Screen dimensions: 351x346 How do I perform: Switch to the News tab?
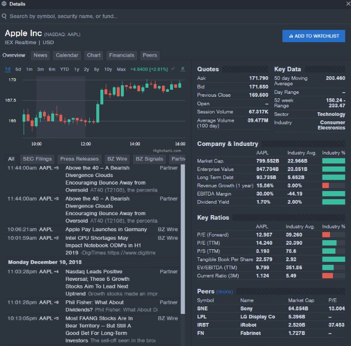[x=40, y=55]
